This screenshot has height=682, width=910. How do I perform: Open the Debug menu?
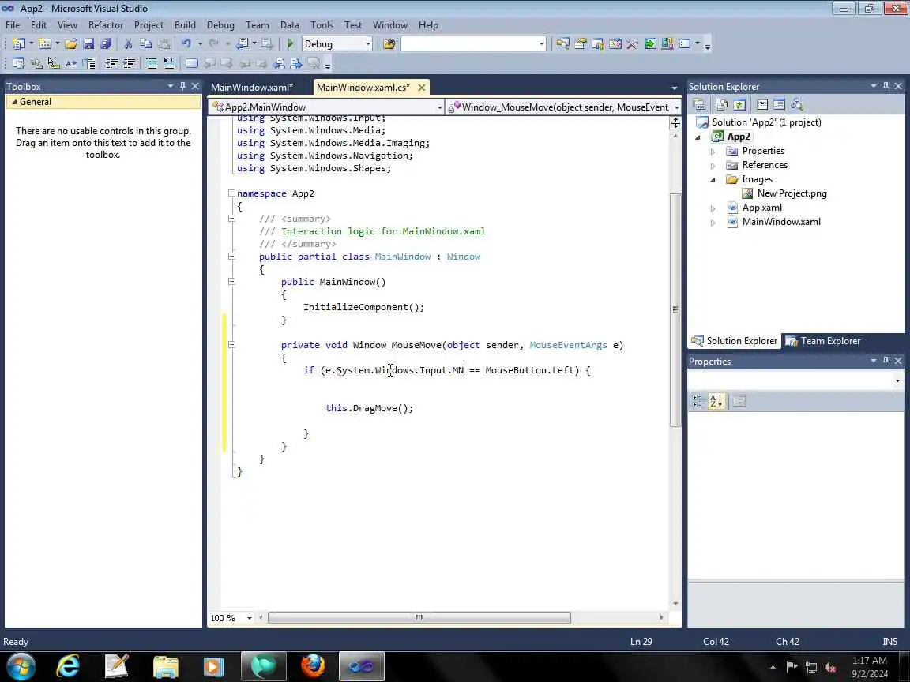point(220,25)
